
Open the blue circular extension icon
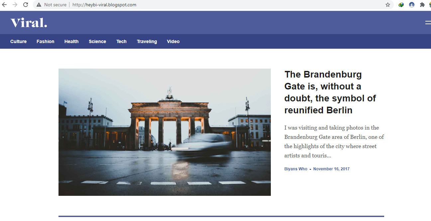pyautogui.click(x=412, y=5)
